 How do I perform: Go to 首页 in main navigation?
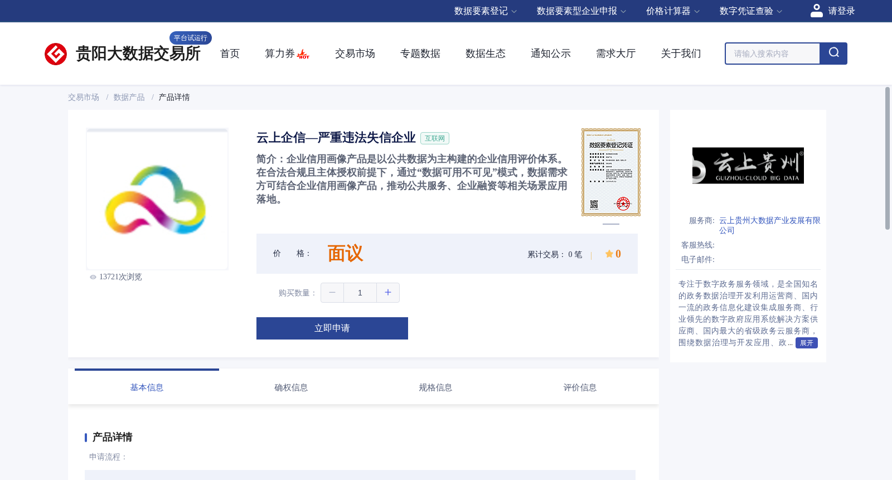(230, 54)
